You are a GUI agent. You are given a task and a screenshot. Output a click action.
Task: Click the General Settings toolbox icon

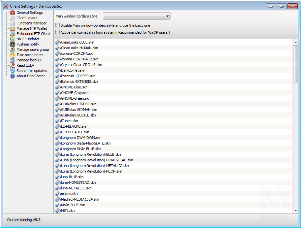[13, 13]
